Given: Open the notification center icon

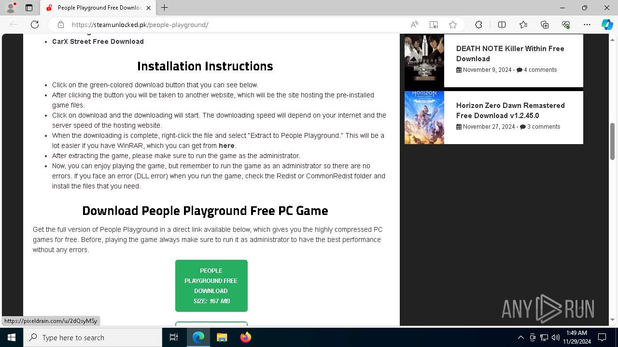Looking at the screenshot, I should (602, 337).
